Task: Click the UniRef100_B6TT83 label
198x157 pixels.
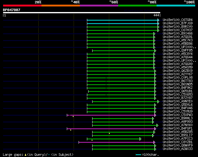Action: 178,81
